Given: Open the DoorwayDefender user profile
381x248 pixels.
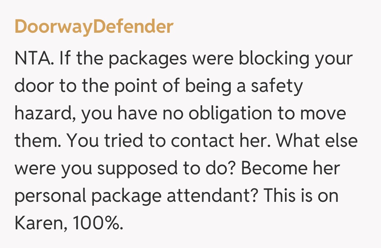Looking at the screenshot, I should pos(94,27).
